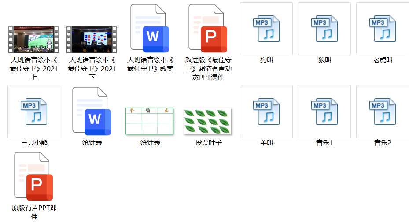This screenshot has width=409, height=223.
Task: Open the 三只小熊 MP3 file icon
Action: 34,111
